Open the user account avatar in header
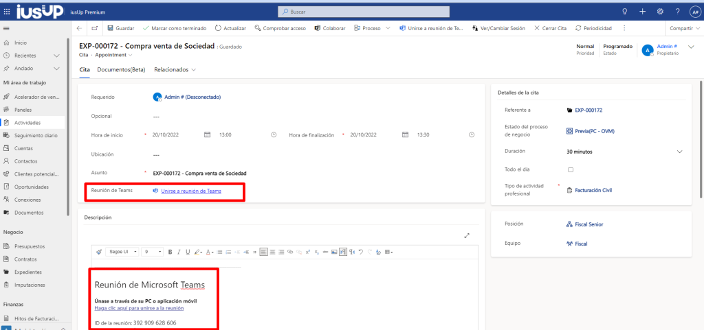The width and height of the screenshot is (704, 330). pos(694,12)
